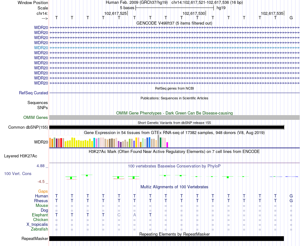Click the GENCODE V49lift37 track title
Image resolution: width=300 pixels, height=246 pixels.
[x=174, y=23]
